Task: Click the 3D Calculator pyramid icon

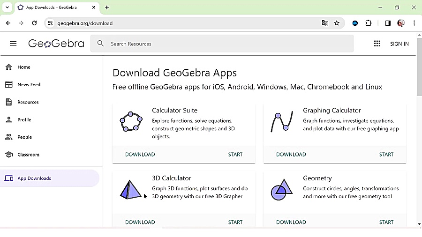Action: tap(130, 189)
